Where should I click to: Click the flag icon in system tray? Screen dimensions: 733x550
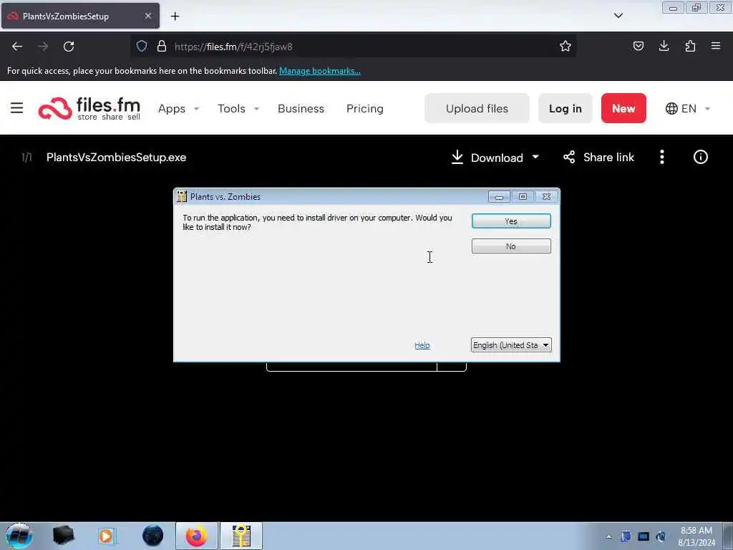tap(626, 536)
